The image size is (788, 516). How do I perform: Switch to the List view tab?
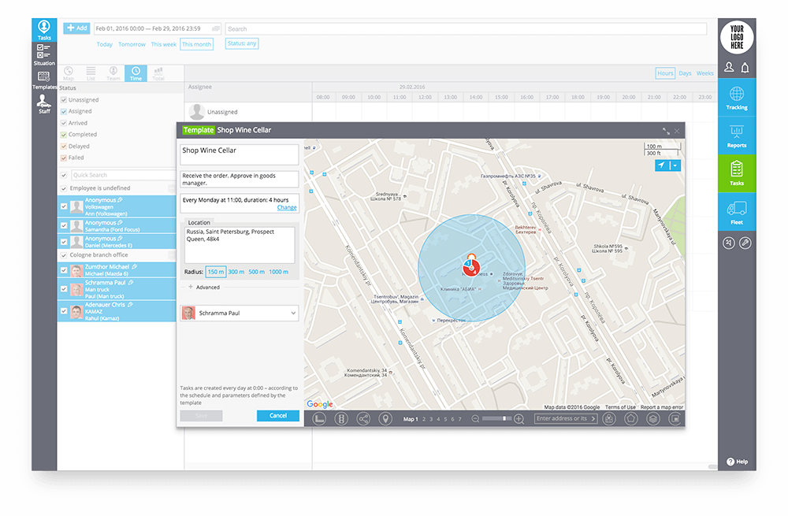coord(91,74)
